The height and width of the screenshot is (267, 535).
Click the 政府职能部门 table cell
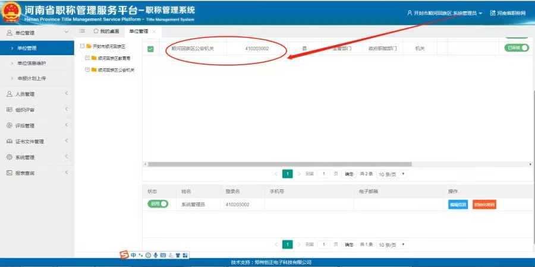click(382, 49)
